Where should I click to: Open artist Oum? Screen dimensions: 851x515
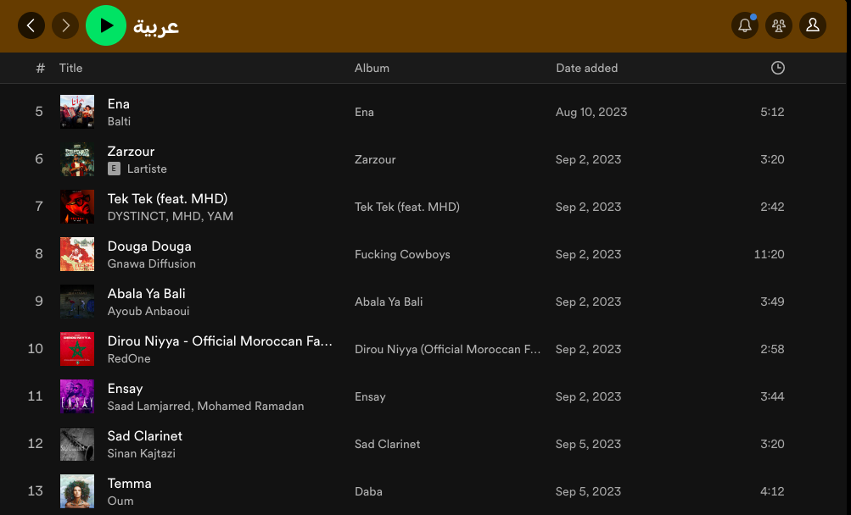coord(120,501)
